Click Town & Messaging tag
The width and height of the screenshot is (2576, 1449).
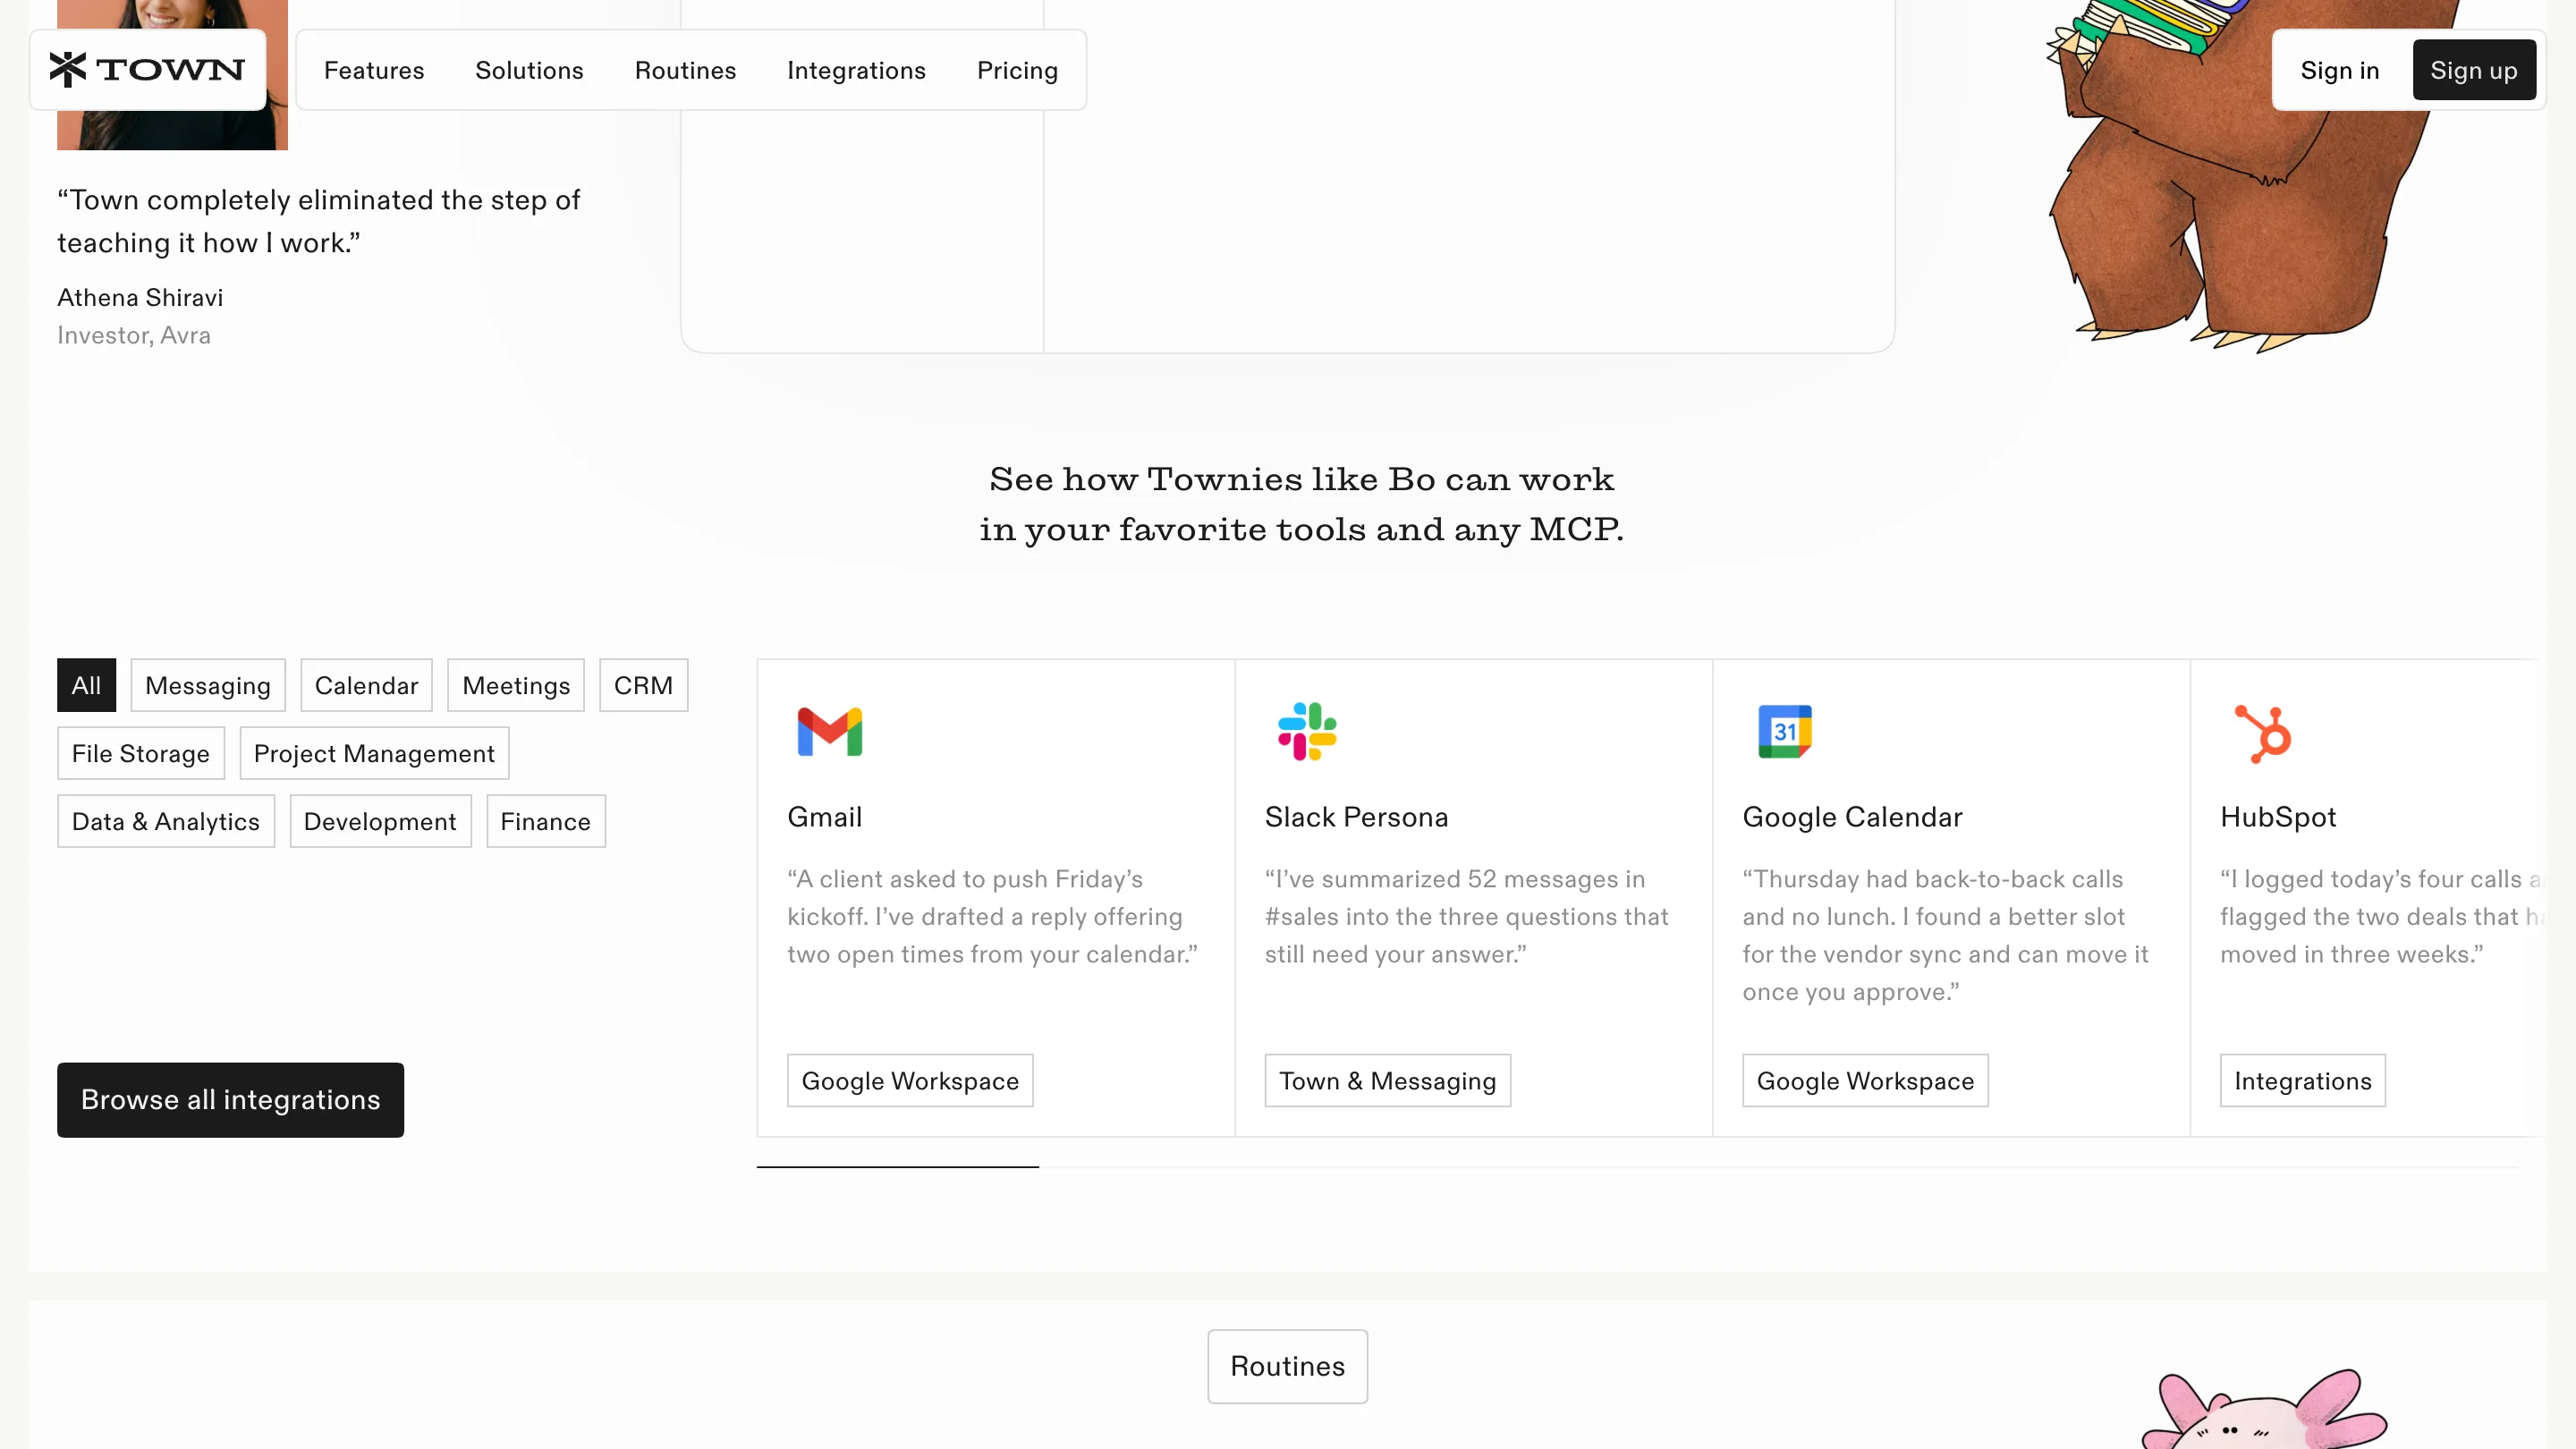click(1387, 1081)
